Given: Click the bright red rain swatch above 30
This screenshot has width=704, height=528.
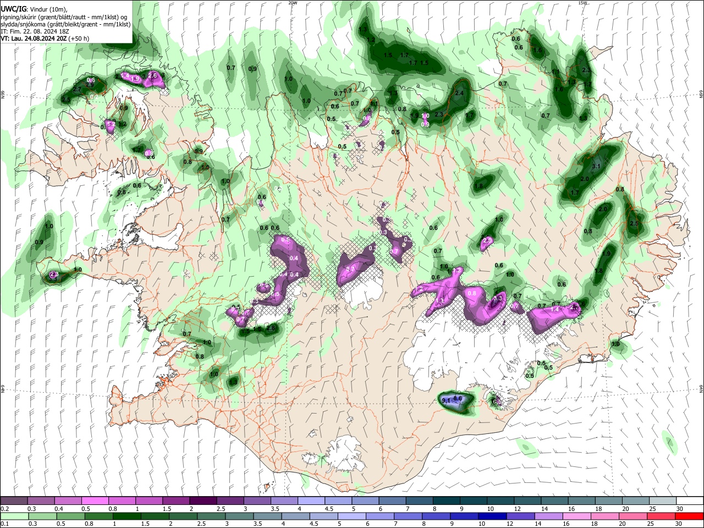Looking at the screenshot, I should click(690, 516).
